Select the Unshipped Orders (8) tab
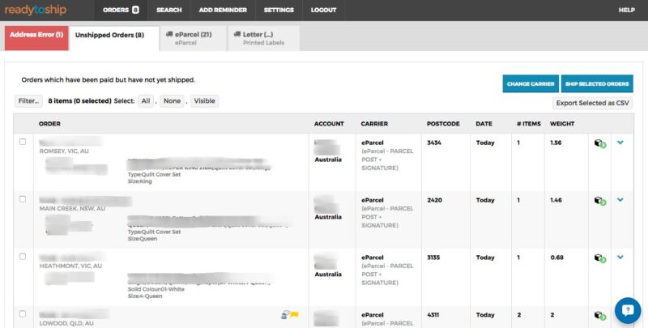The height and width of the screenshot is (328, 648). click(x=114, y=38)
